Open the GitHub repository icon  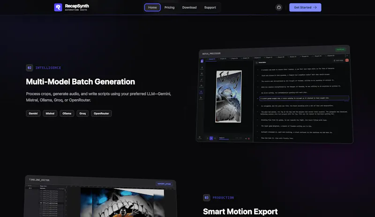[x=278, y=7]
